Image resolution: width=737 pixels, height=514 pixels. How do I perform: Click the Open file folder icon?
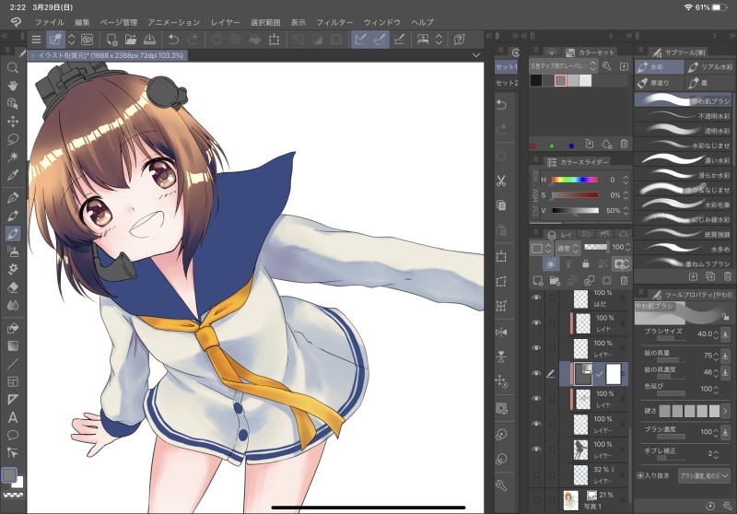(x=131, y=40)
